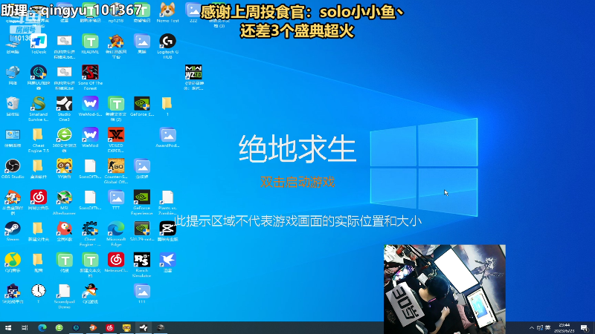Select the image file named 111
This screenshot has height=334, width=595.
[141, 294]
